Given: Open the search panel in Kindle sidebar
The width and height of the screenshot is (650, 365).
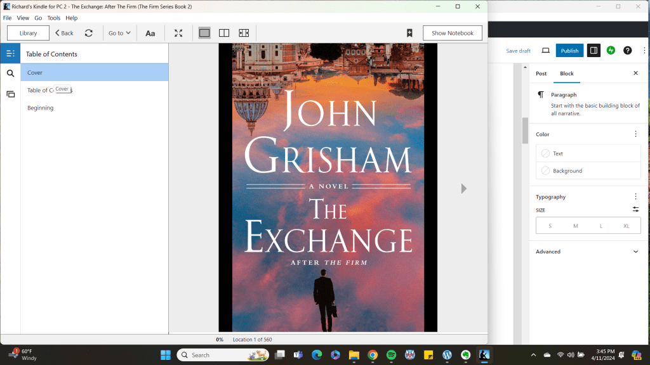Looking at the screenshot, I should (10, 74).
